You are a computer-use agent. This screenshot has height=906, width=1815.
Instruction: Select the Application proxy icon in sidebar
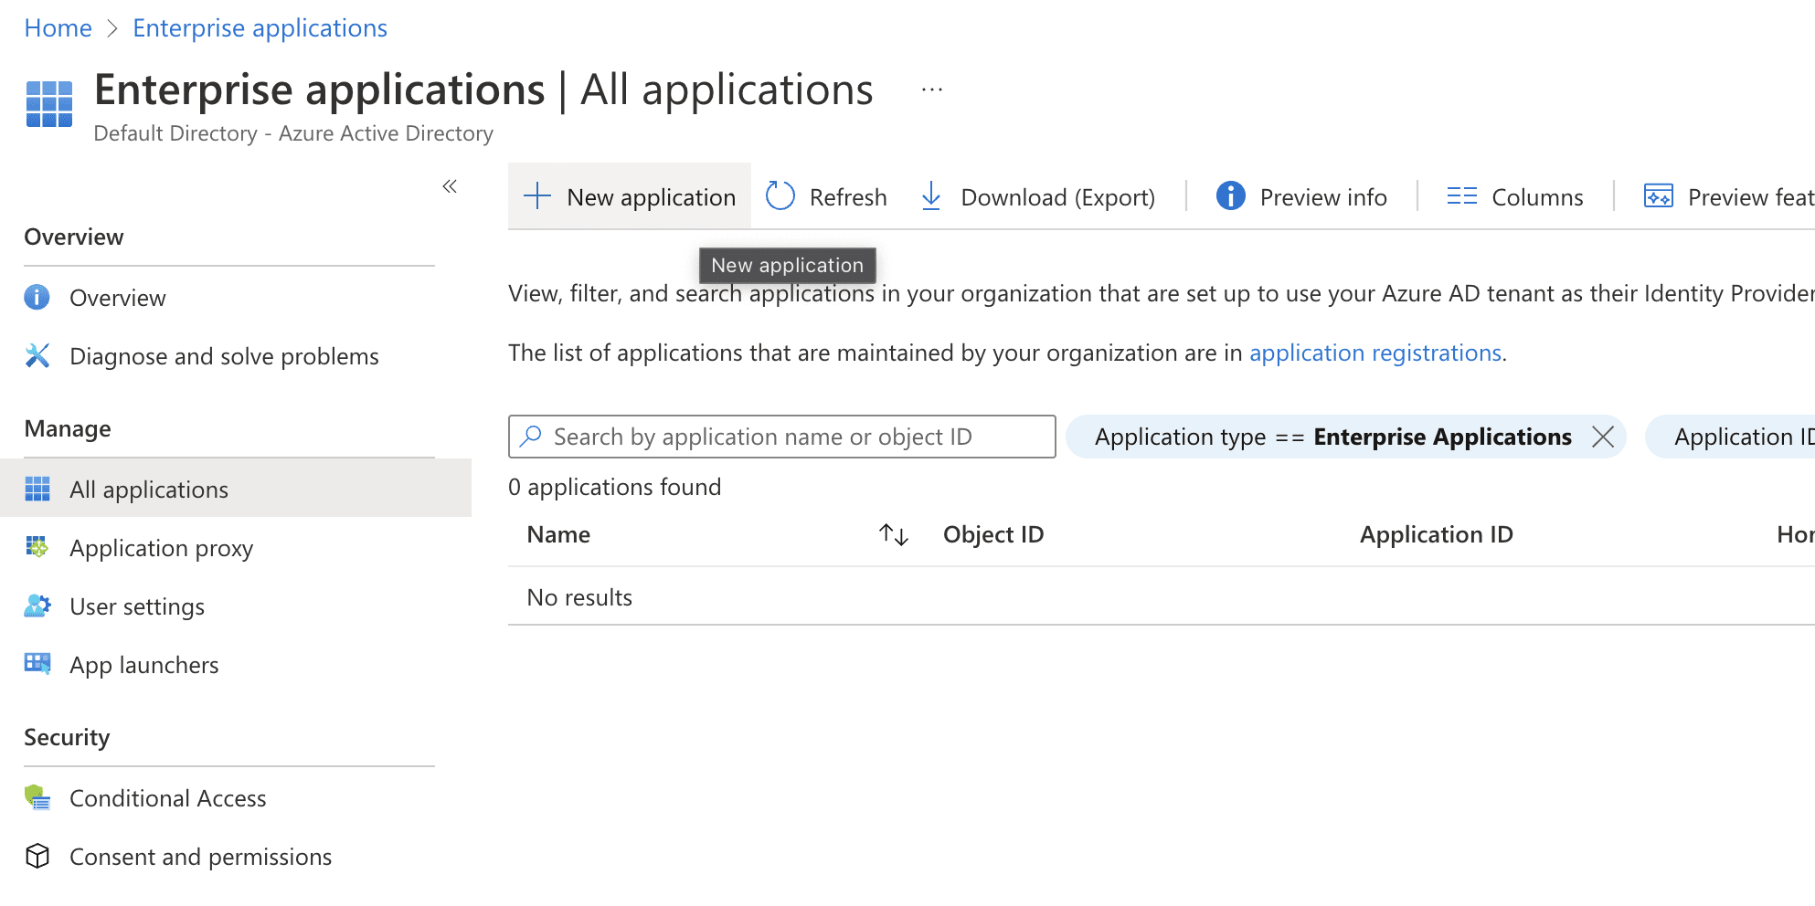click(37, 547)
